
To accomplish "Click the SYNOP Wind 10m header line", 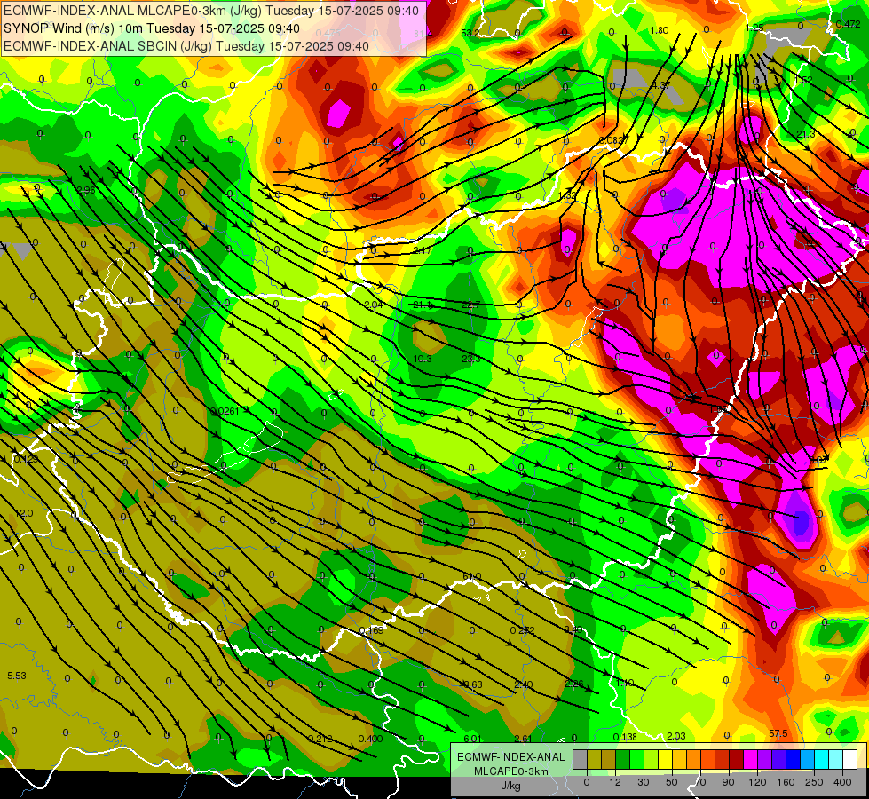I will click(x=151, y=28).
